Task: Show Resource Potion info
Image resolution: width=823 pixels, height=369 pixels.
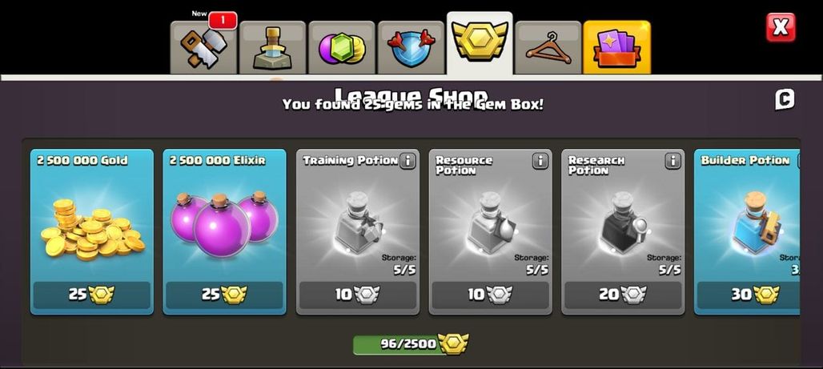Action: tap(540, 161)
